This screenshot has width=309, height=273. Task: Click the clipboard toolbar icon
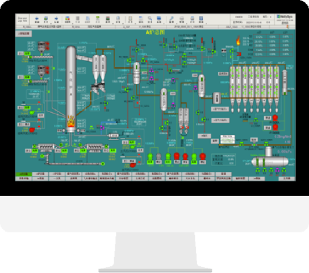point(130,18)
